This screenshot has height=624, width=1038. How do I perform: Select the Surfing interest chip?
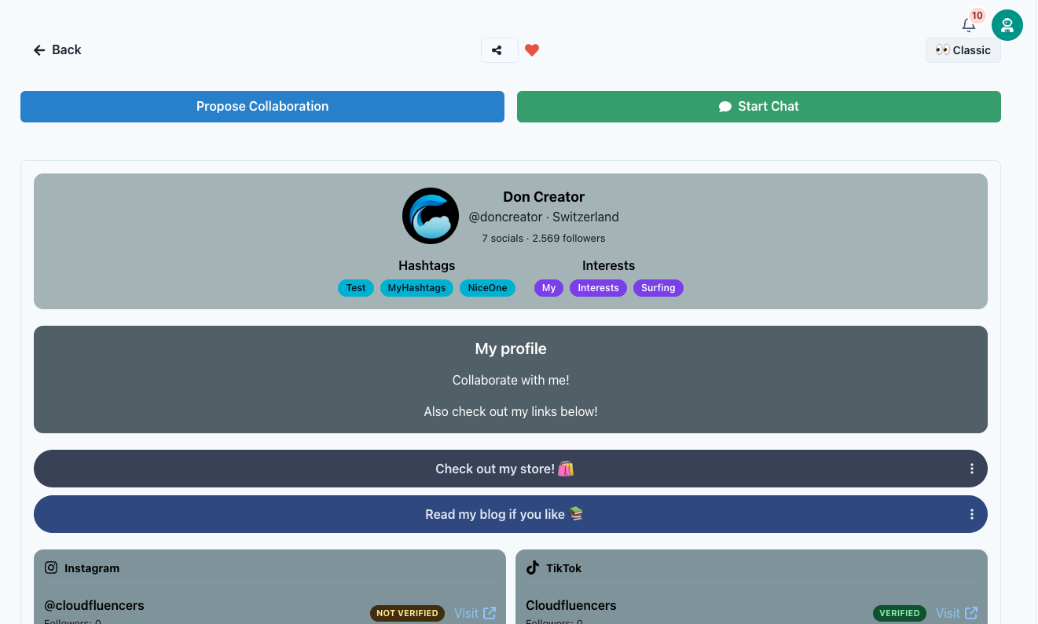(658, 288)
